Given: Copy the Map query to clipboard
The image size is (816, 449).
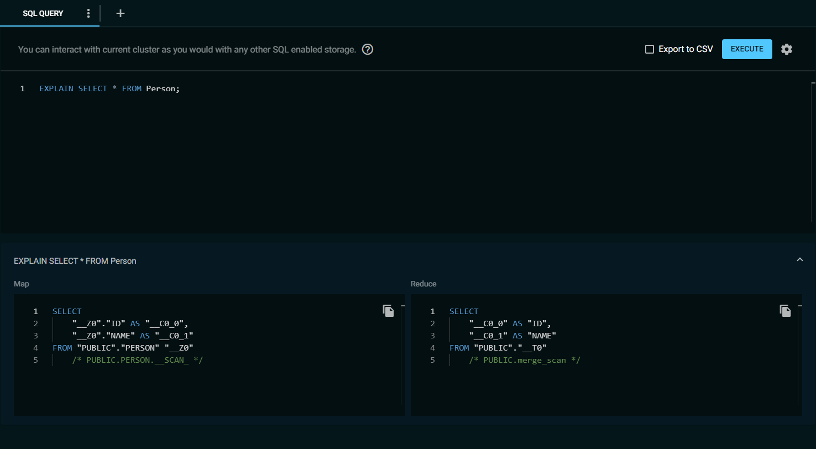Looking at the screenshot, I should coord(389,311).
